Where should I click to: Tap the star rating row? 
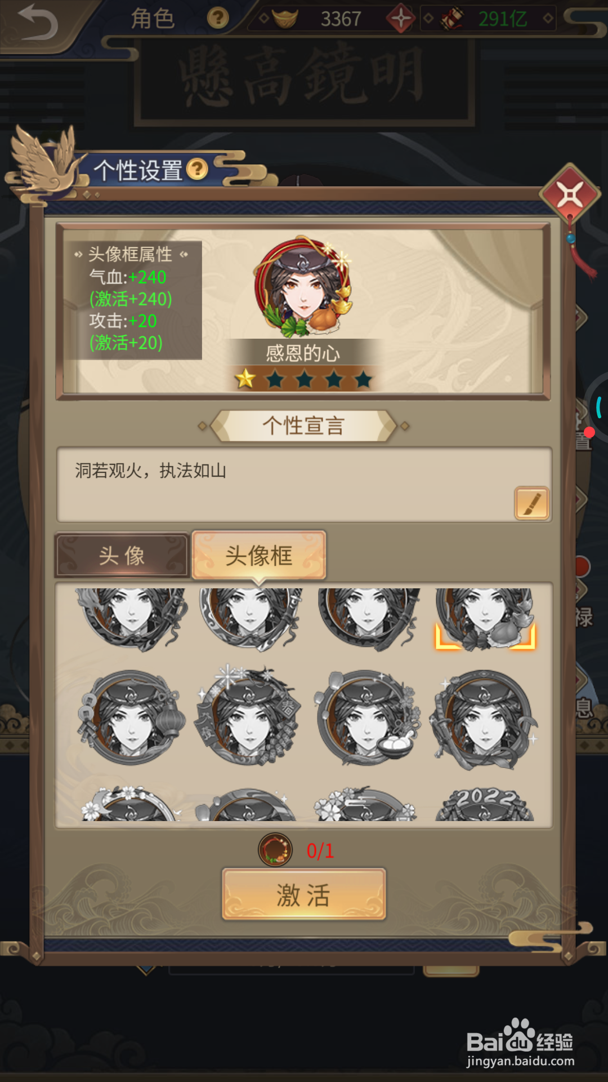click(304, 379)
